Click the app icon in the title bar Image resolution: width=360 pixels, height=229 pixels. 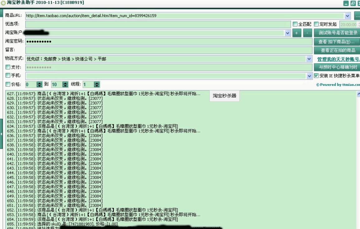click(x=3, y=3)
